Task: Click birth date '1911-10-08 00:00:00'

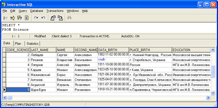Action: 113,65
